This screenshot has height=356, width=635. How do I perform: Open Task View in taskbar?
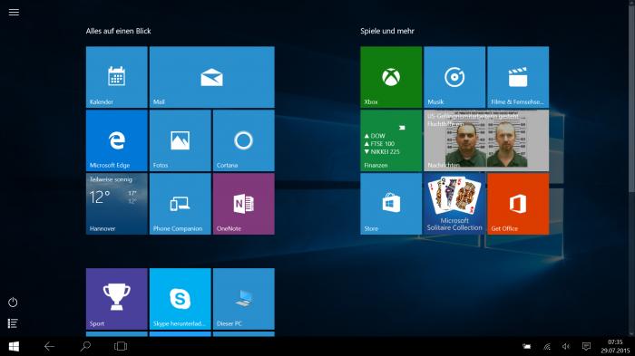[x=121, y=346]
